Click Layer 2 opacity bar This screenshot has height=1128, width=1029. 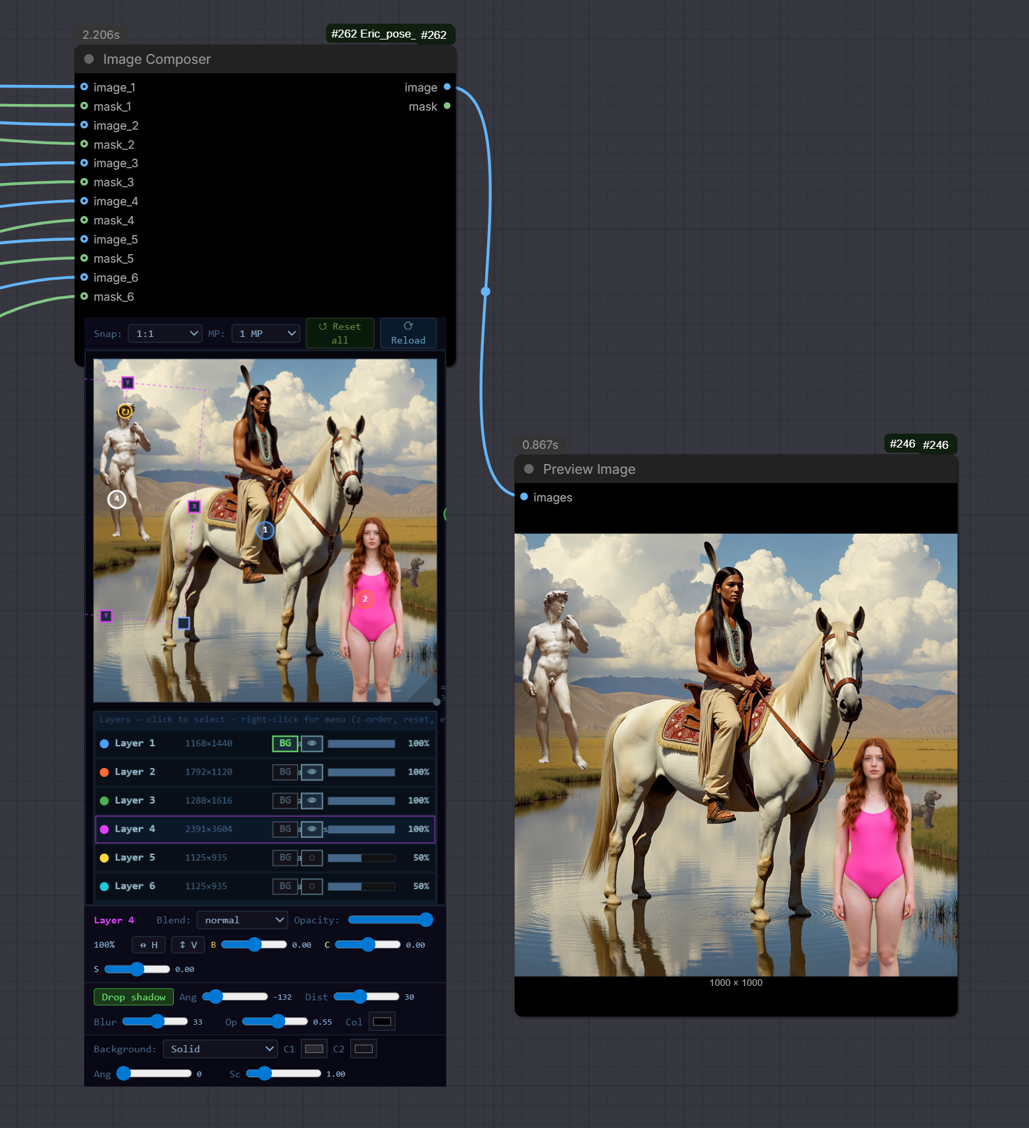pos(361,772)
